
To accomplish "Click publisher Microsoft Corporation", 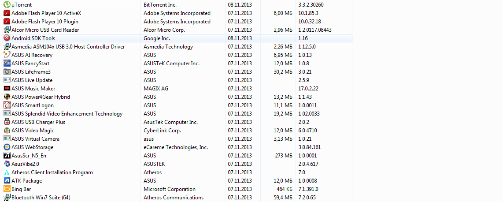I will (x=170, y=189).
